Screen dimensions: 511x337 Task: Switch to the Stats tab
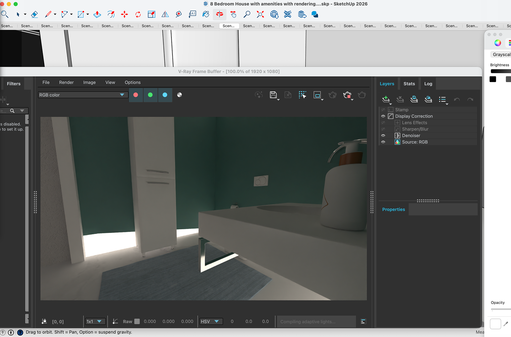409,84
